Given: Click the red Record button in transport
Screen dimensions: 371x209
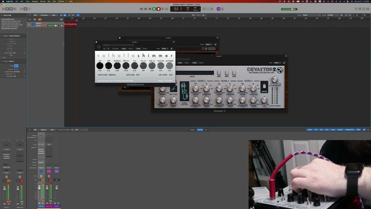Looking at the screenshot, I should [x=158, y=9].
